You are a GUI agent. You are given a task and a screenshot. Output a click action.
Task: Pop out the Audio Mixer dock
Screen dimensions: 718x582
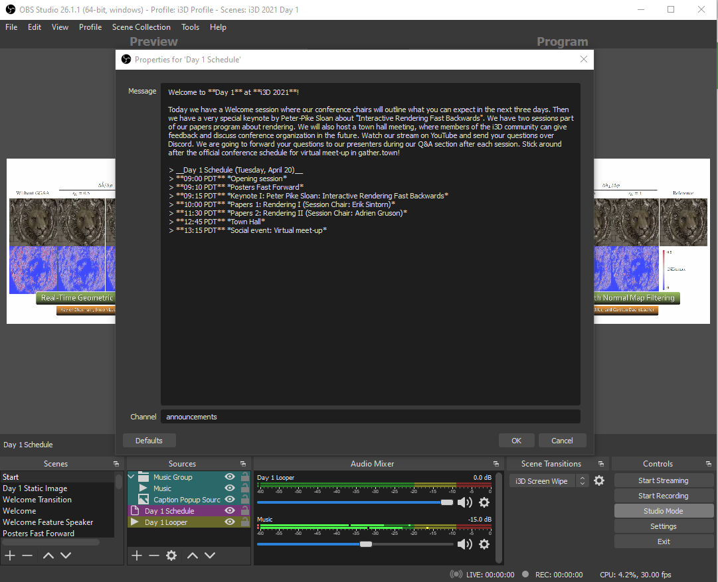(496, 464)
